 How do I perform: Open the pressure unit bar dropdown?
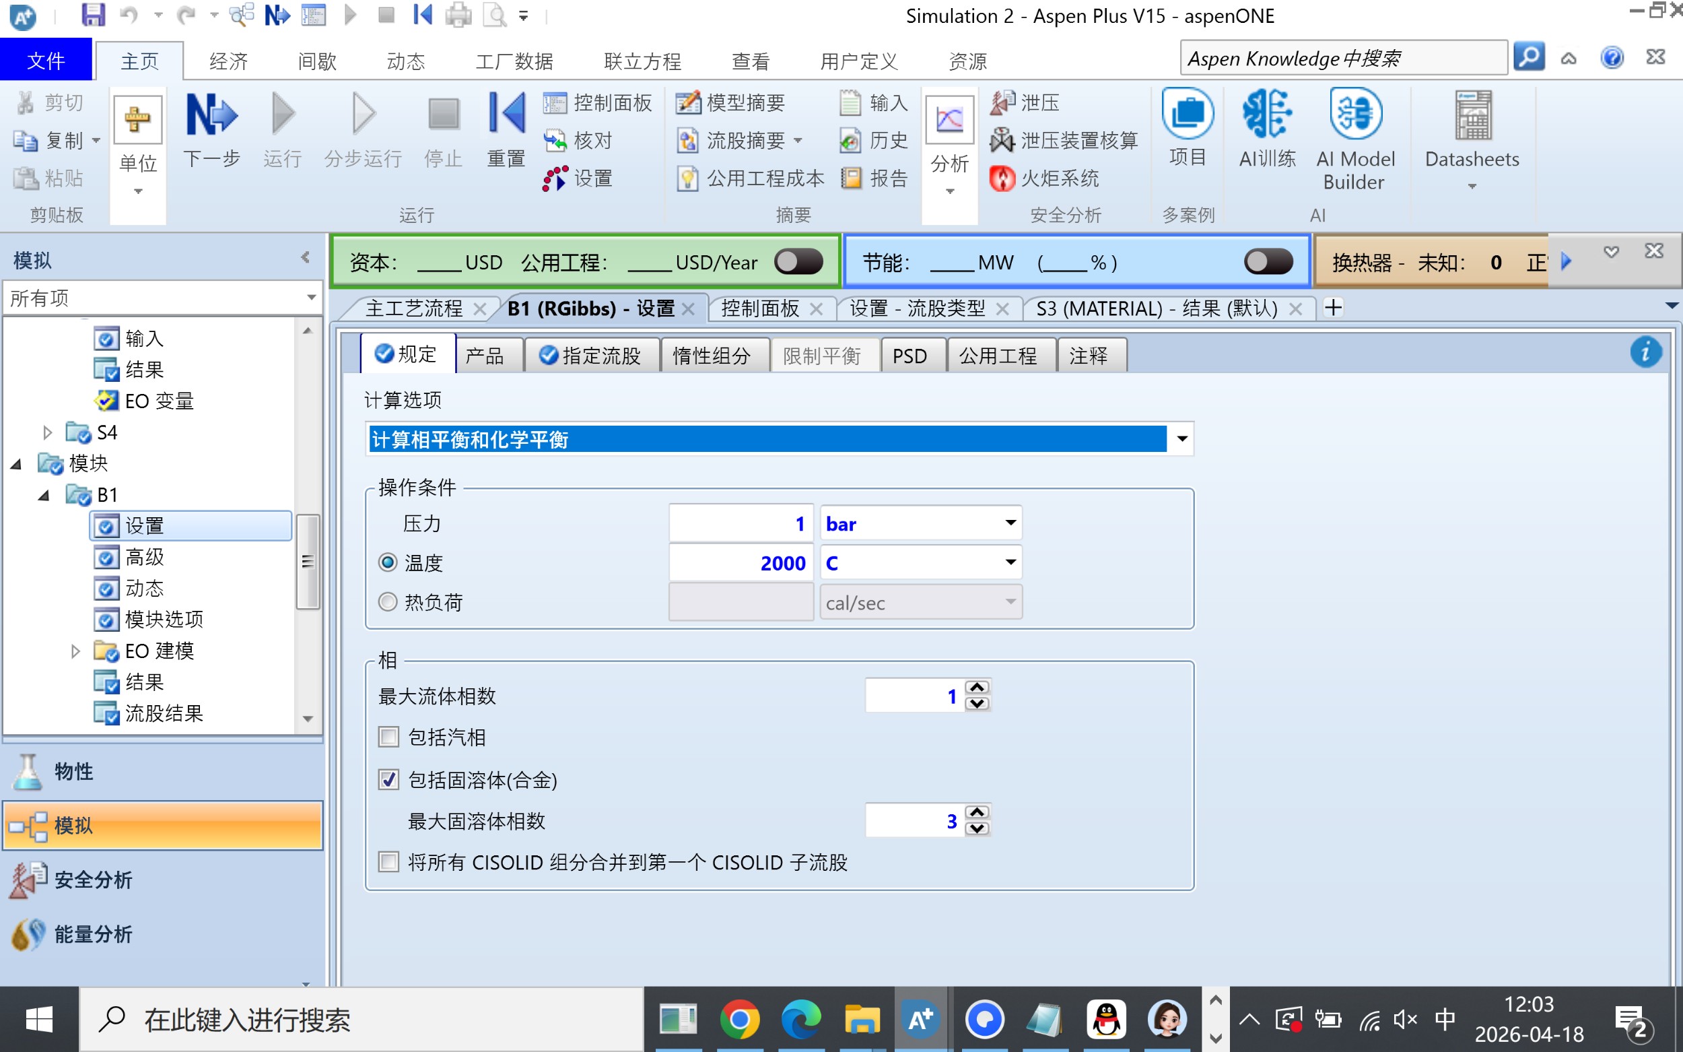click(1010, 523)
